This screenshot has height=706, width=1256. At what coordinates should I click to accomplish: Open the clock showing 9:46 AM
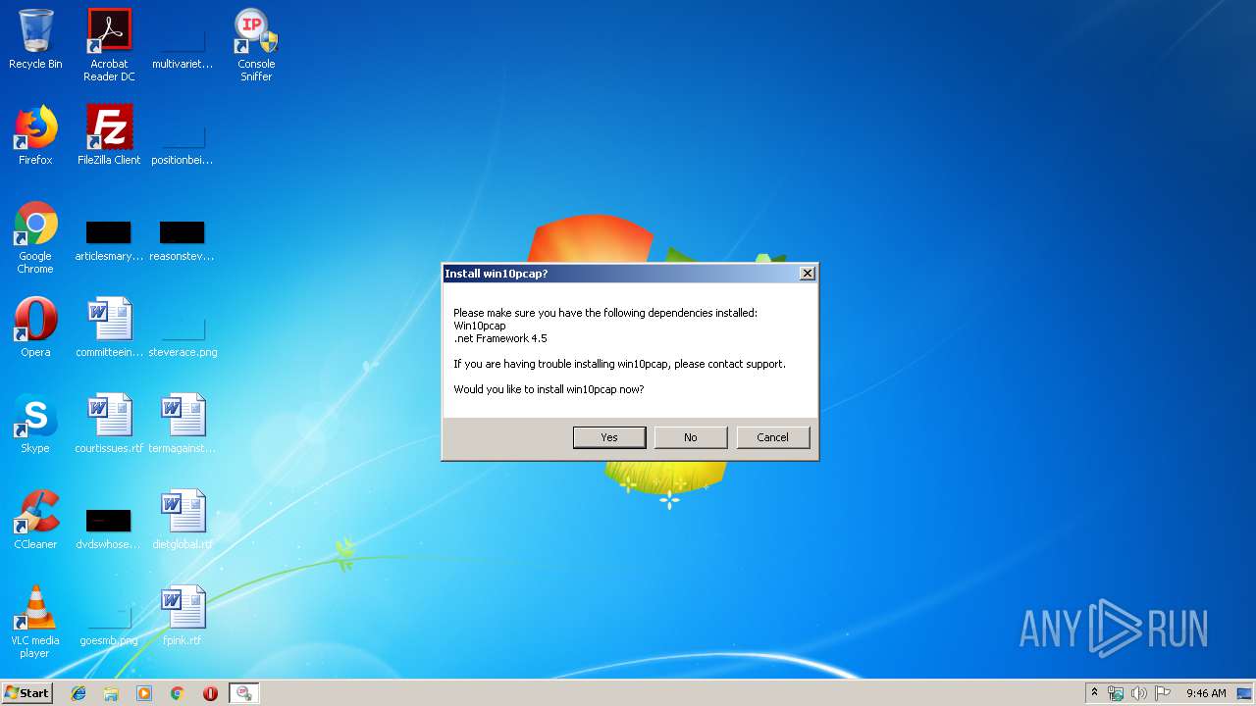(1206, 693)
